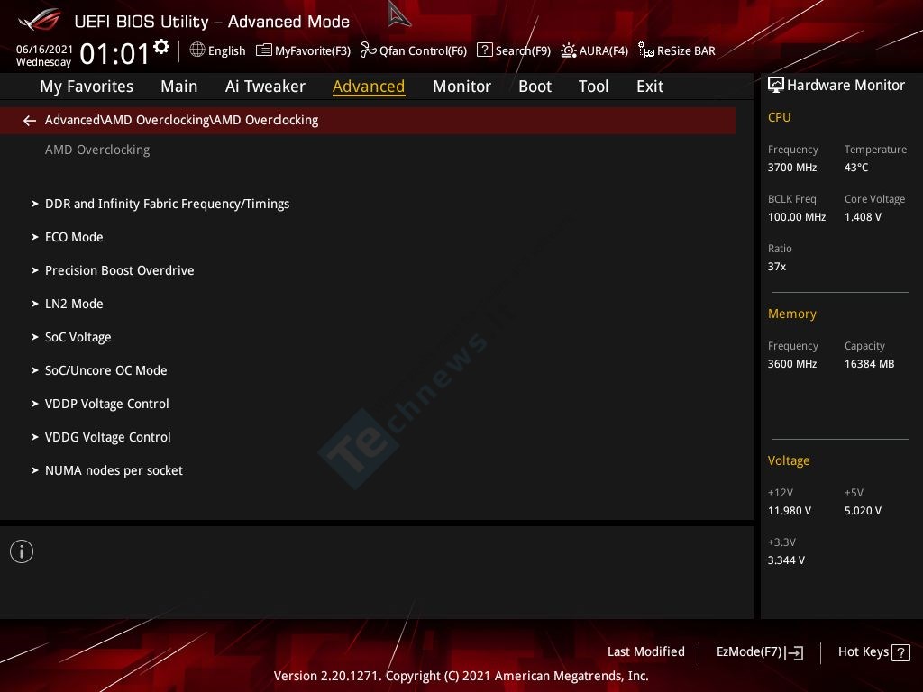Click the AURA(F4) label
923x692 pixels.
[x=603, y=51]
